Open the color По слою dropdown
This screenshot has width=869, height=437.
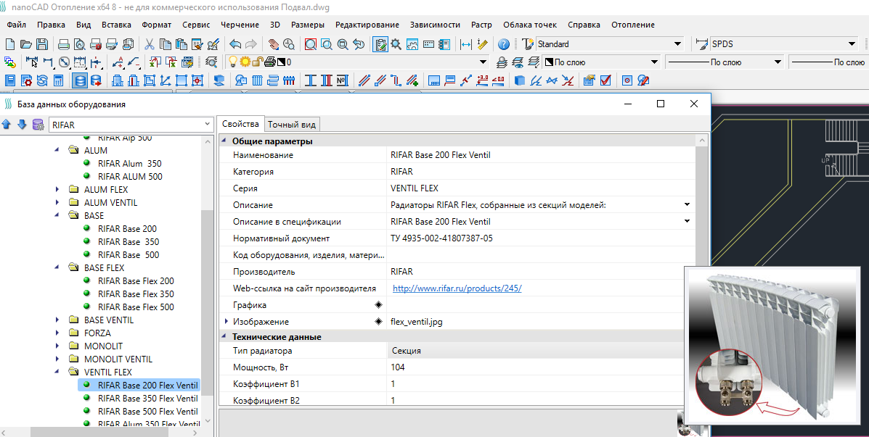tap(653, 62)
